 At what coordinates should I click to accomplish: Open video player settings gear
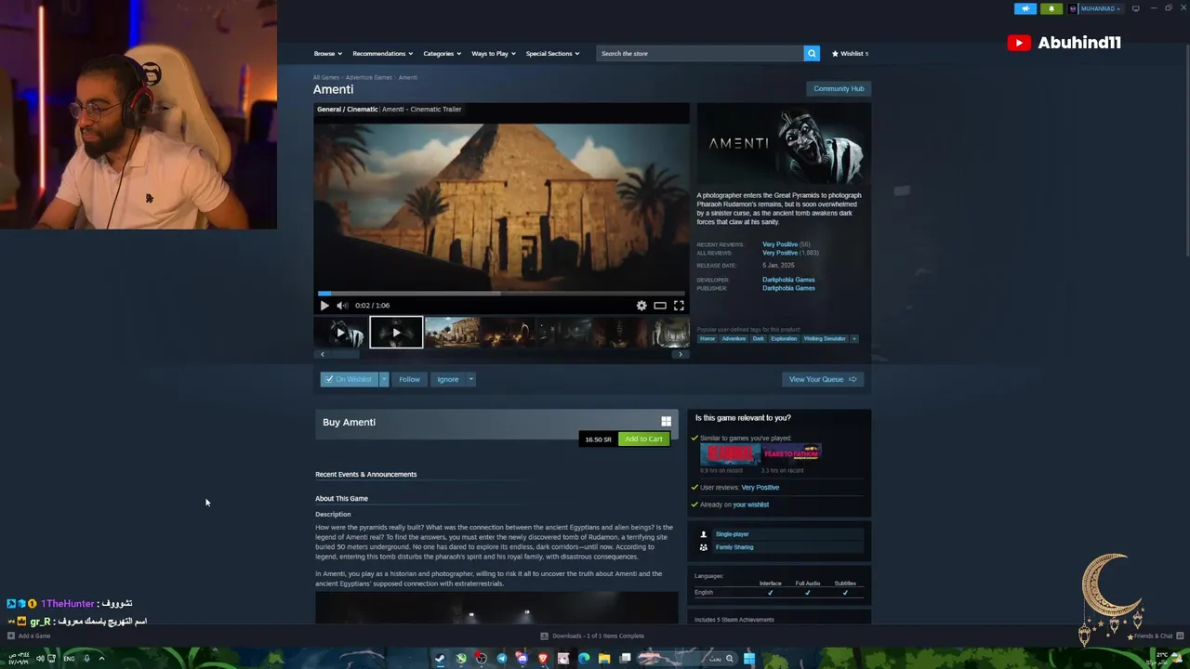tap(641, 305)
